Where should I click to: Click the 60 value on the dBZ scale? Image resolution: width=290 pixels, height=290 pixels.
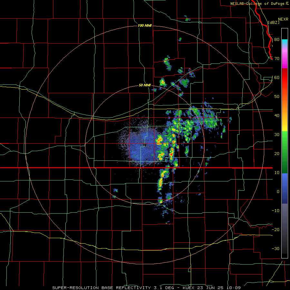coord(277,78)
